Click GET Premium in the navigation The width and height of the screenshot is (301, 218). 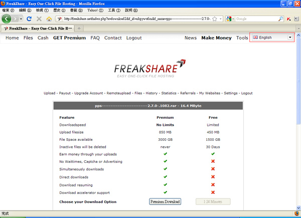[x=69, y=38]
